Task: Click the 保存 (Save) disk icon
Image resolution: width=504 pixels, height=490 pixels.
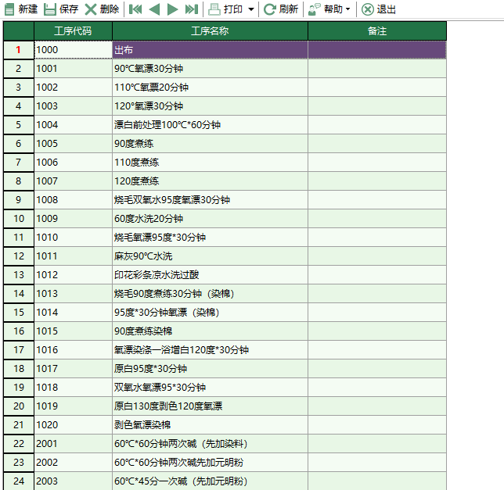Action: (x=50, y=9)
